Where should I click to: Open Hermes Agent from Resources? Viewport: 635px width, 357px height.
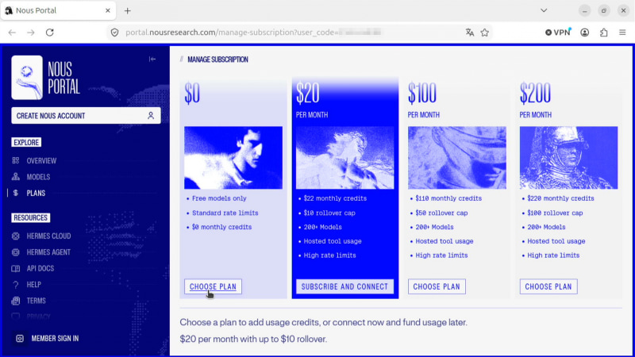[48, 252]
